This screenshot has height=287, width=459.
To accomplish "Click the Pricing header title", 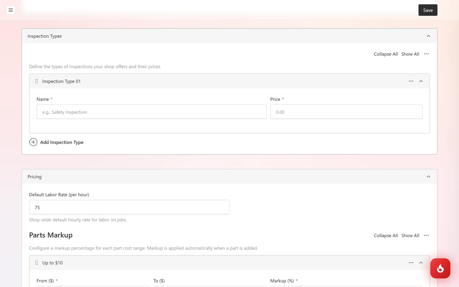I will pyautogui.click(x=34, y=177).
